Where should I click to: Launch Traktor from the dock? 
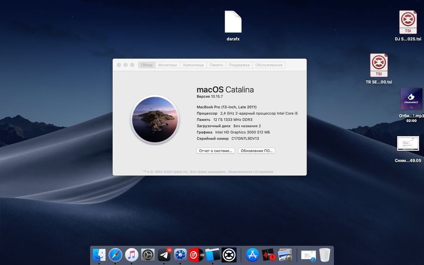coord(229,255)
